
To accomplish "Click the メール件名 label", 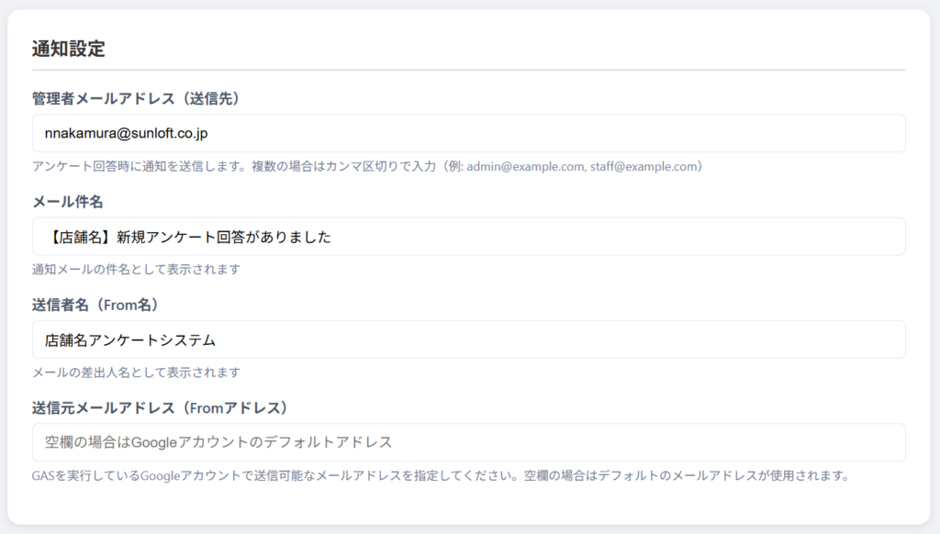I will (73, 202).
